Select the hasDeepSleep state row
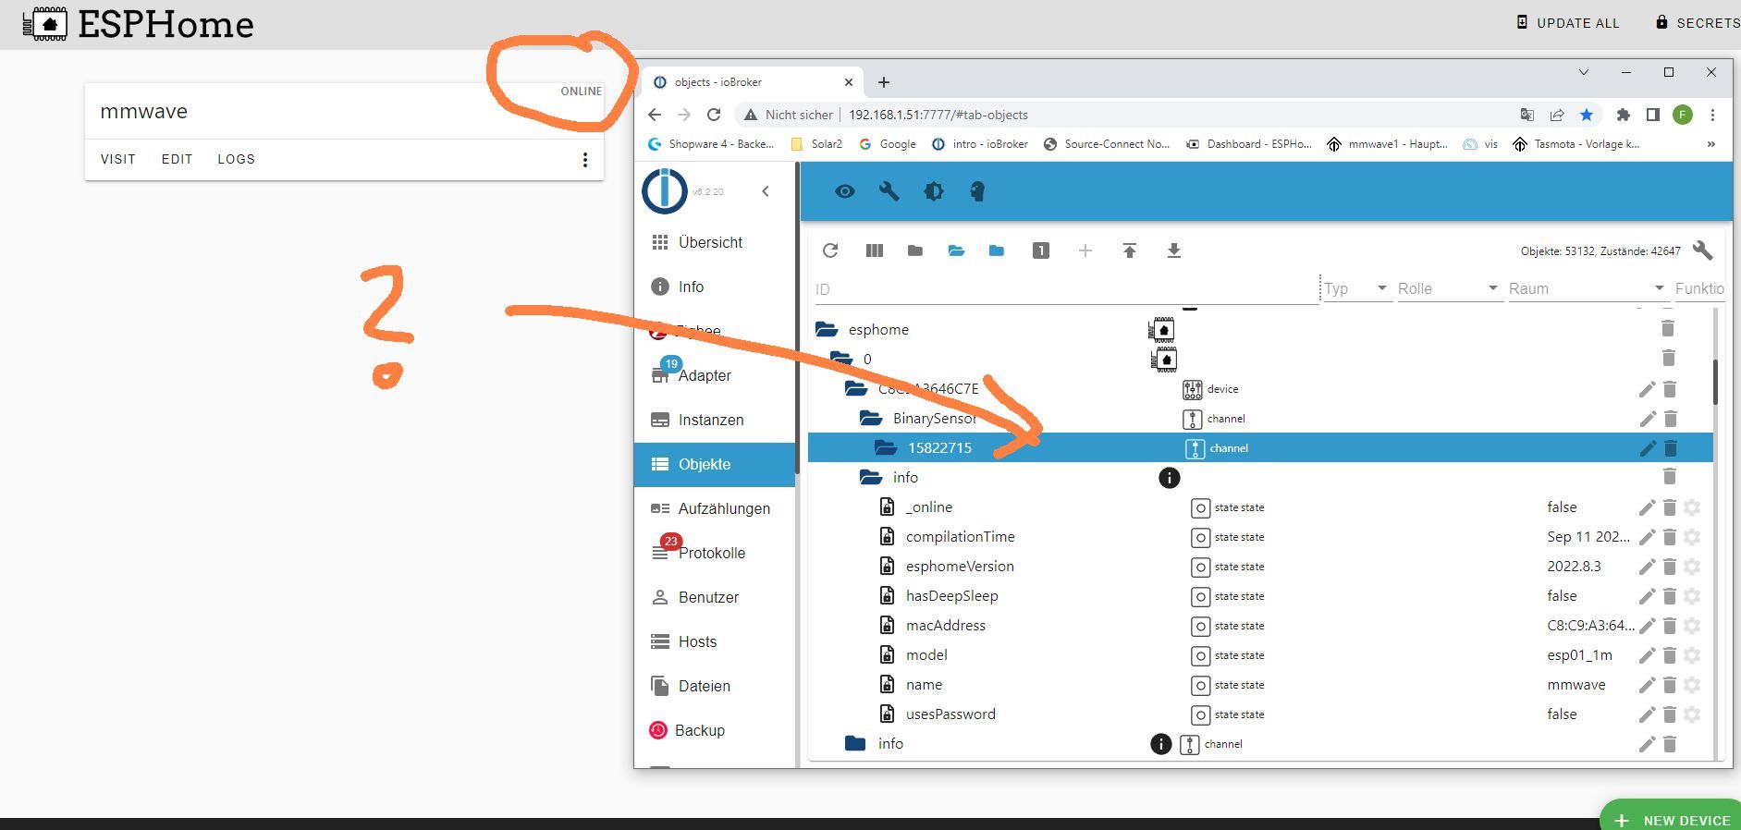The width and height of the screenshot is (1741, 830). [x=1260, y=596]
